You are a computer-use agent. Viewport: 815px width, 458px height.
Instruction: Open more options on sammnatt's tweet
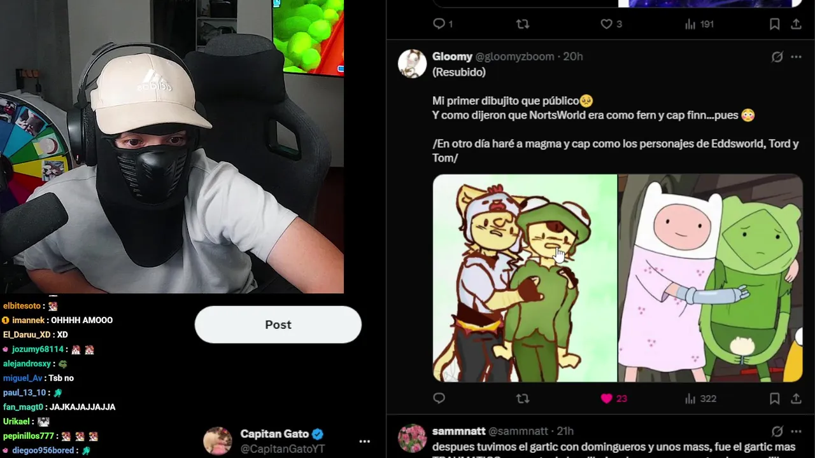[x=796, y=431]
